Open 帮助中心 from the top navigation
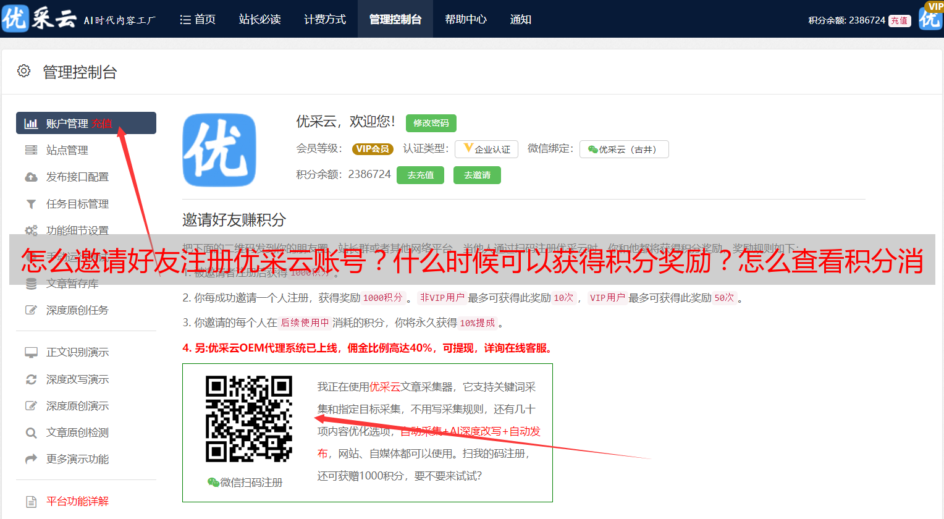 tap(466, 19)
